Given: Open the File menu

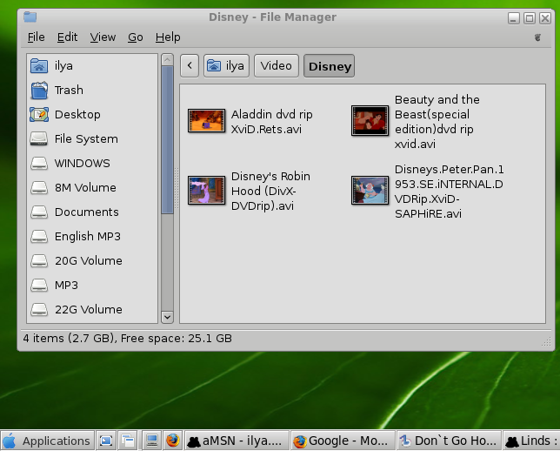Looking at the screenshot, I should (36, 37).
